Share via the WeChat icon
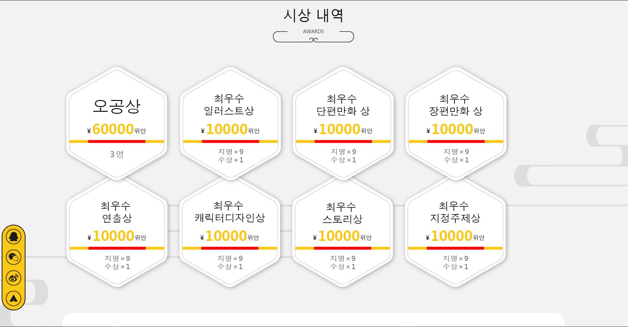Viewport: 628px width, 327px height. pos(14,257)
